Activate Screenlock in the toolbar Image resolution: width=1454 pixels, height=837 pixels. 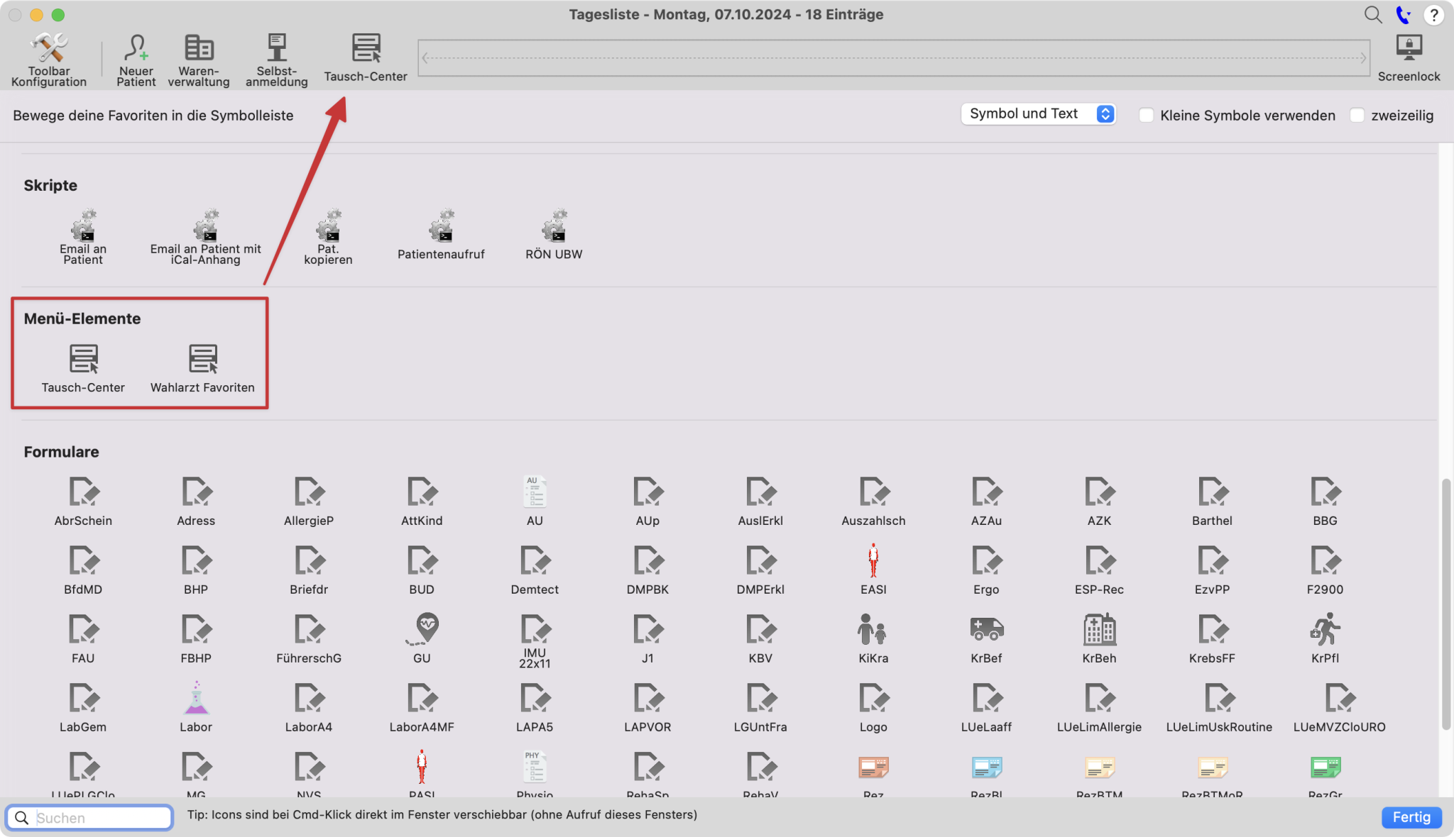coord(1409,57)
